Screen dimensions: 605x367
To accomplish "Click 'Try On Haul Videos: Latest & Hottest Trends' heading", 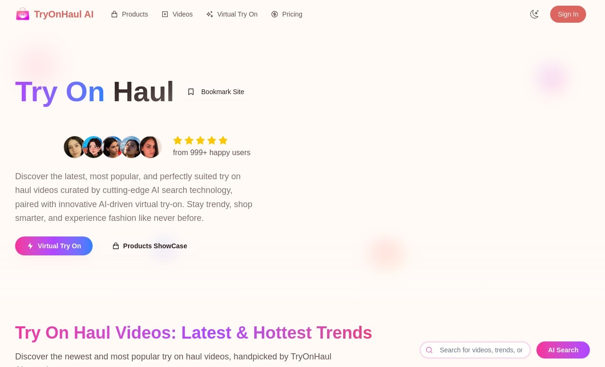I will [x=194, y=333].
